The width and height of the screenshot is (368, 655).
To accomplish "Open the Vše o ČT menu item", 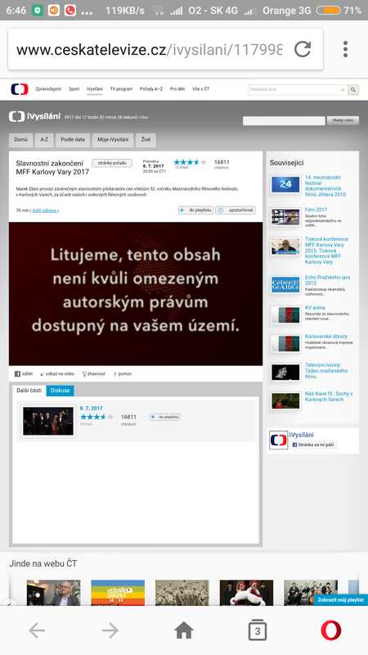I will click(x=200, y=89).
